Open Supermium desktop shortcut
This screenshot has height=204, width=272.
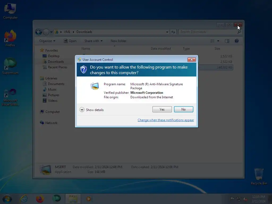coord(10,66)
